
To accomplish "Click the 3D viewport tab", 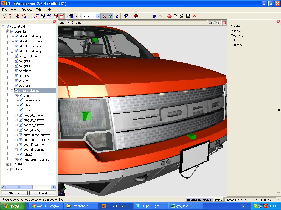I will click(x=62, y=23).
